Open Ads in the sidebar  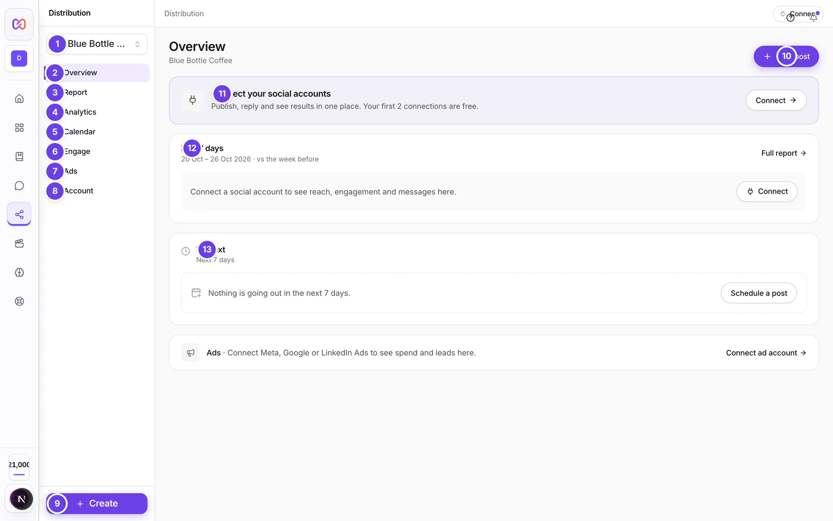[97, 171]
